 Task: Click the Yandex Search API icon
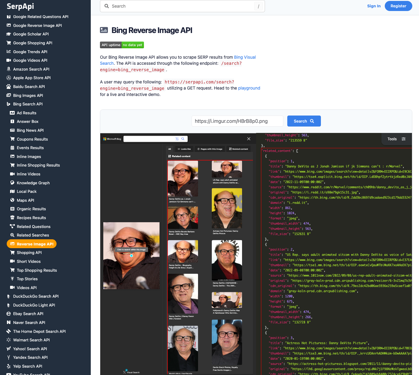9,358
